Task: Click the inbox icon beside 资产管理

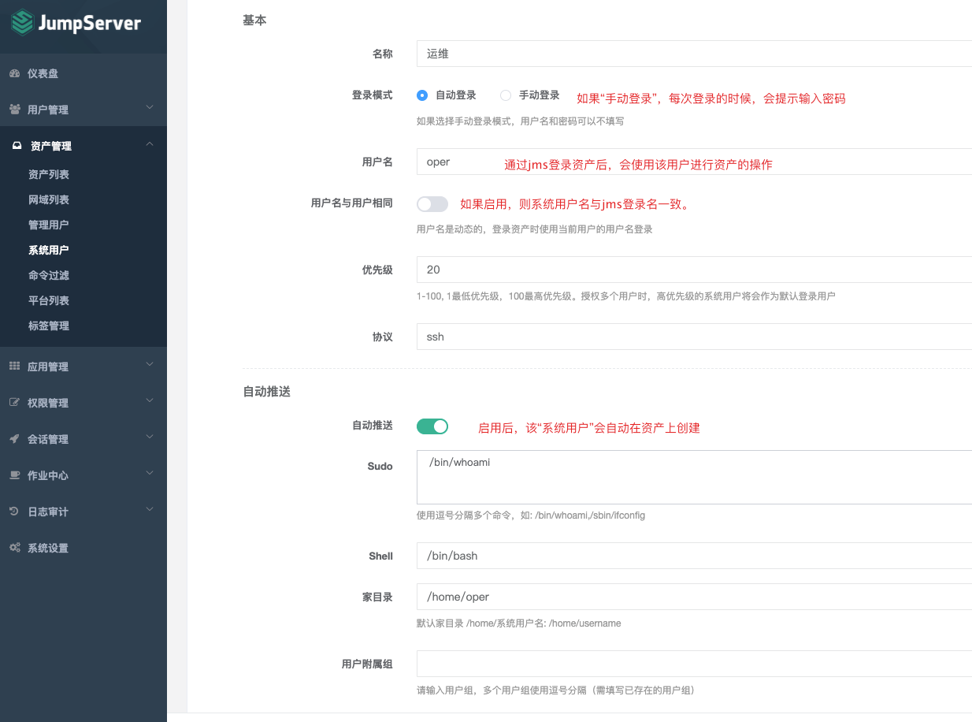Action: [x=17, y=146]
